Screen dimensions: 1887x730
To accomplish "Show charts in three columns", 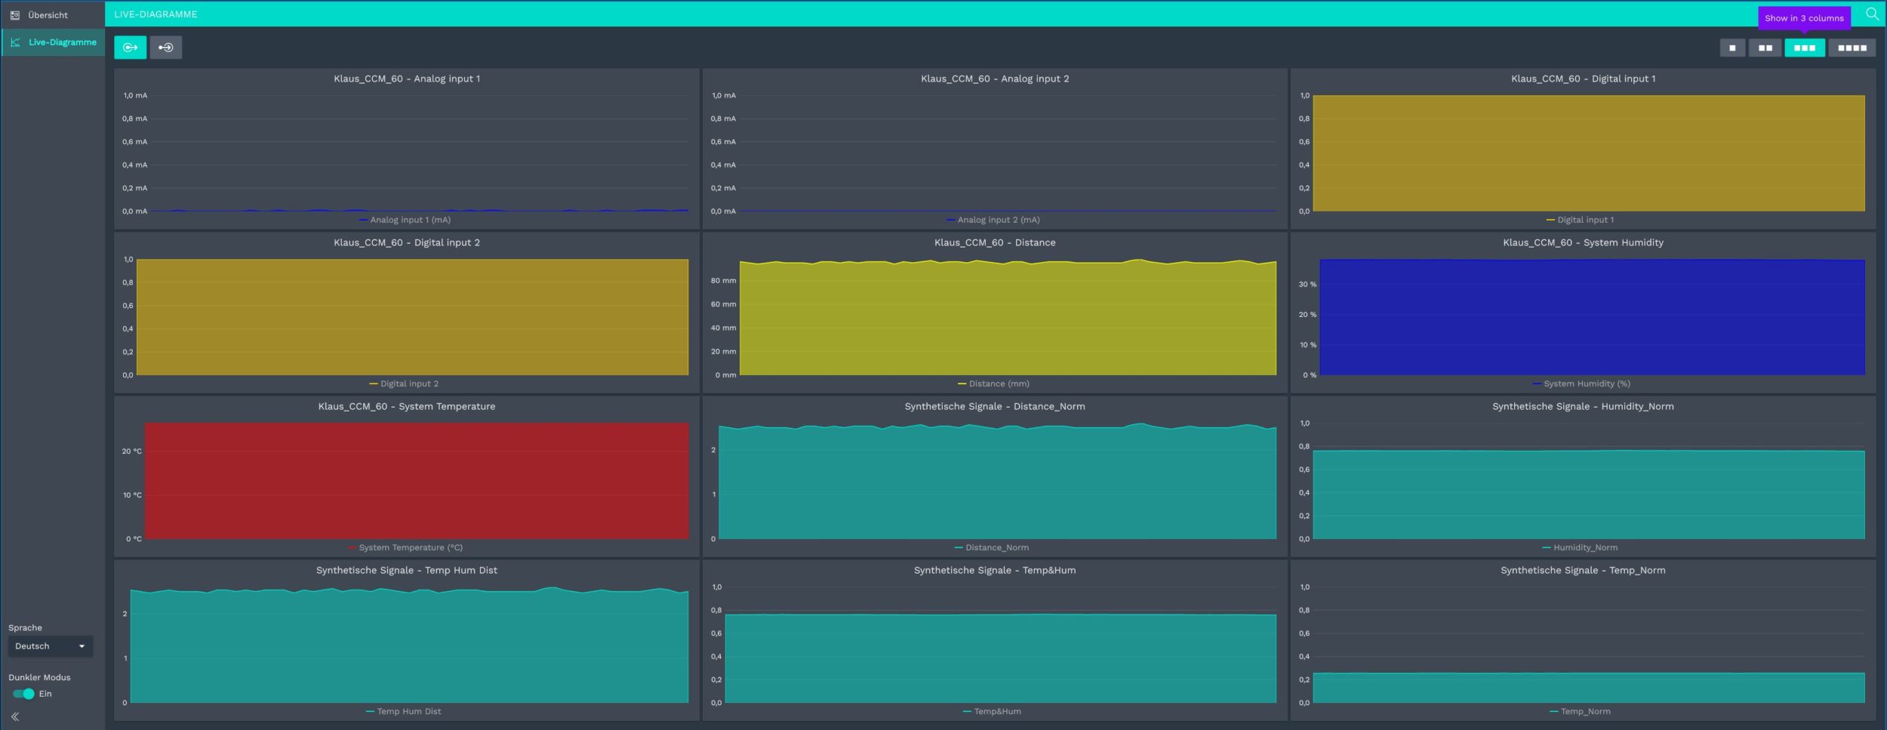I will coord(1805,48).
